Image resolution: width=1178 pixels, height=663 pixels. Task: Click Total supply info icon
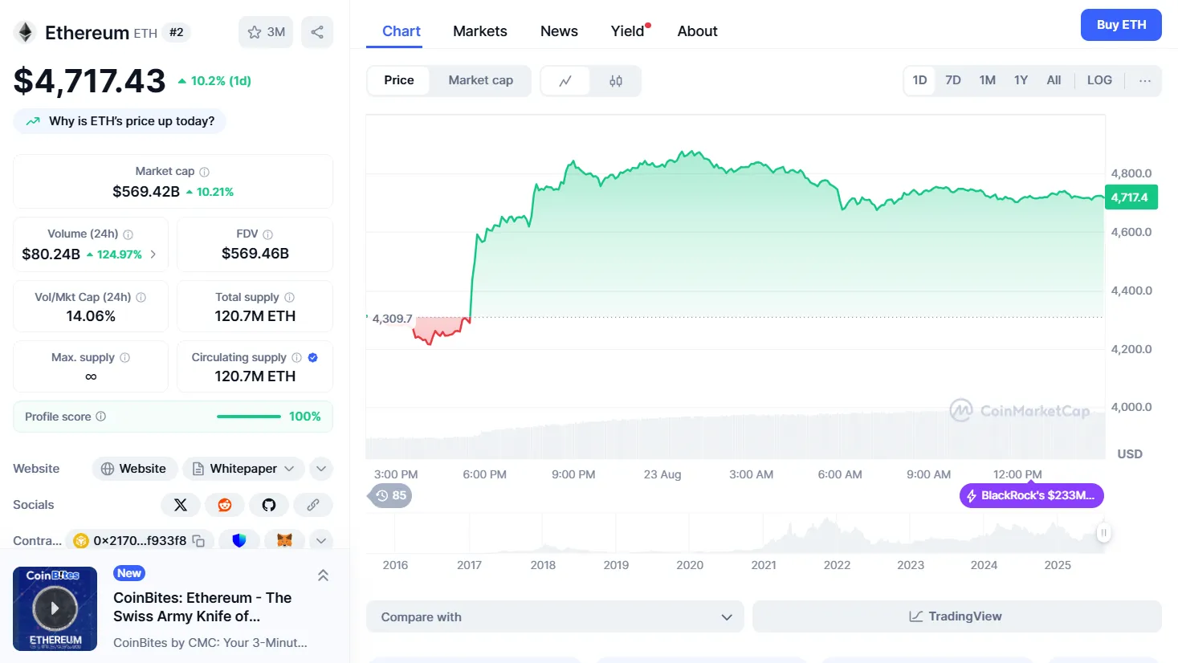[290, 297]
